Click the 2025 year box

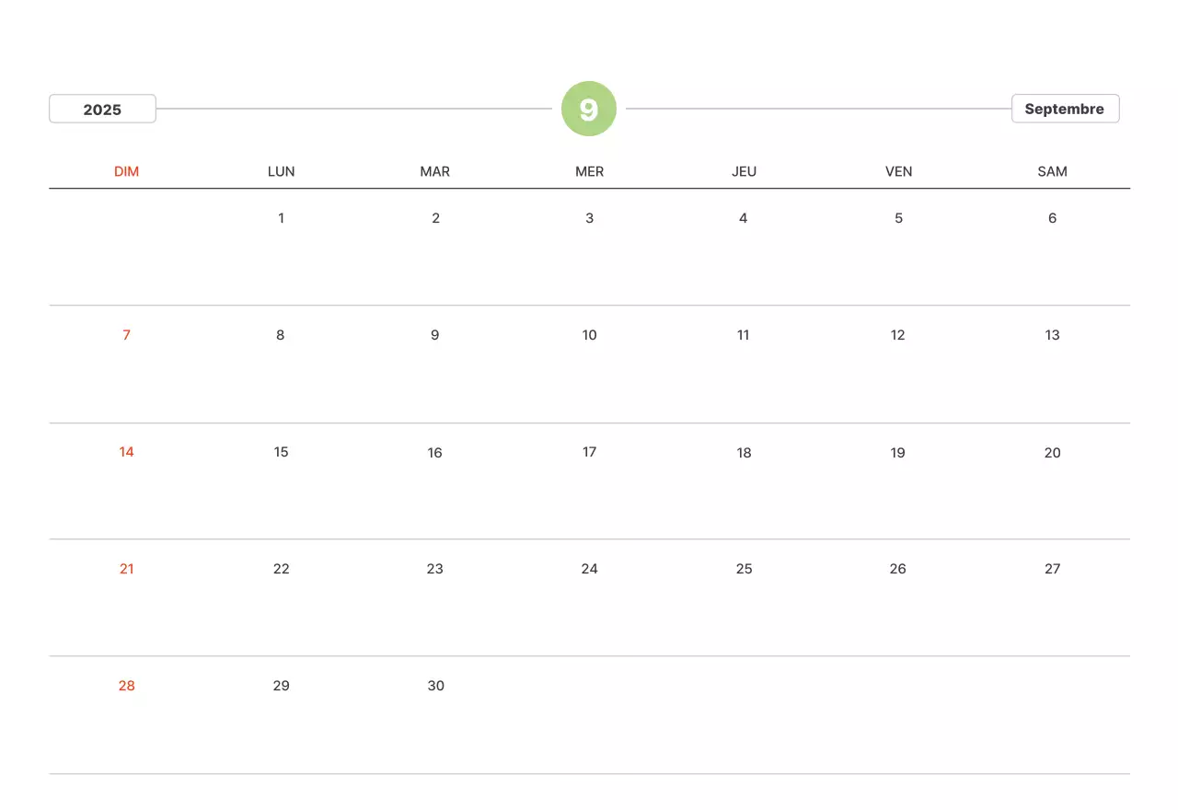(x=102, y=110)
